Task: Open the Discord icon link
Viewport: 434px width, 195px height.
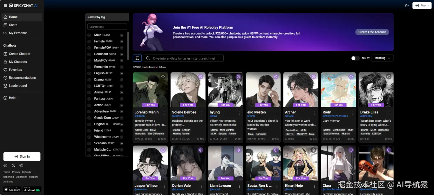Action: 5,165
